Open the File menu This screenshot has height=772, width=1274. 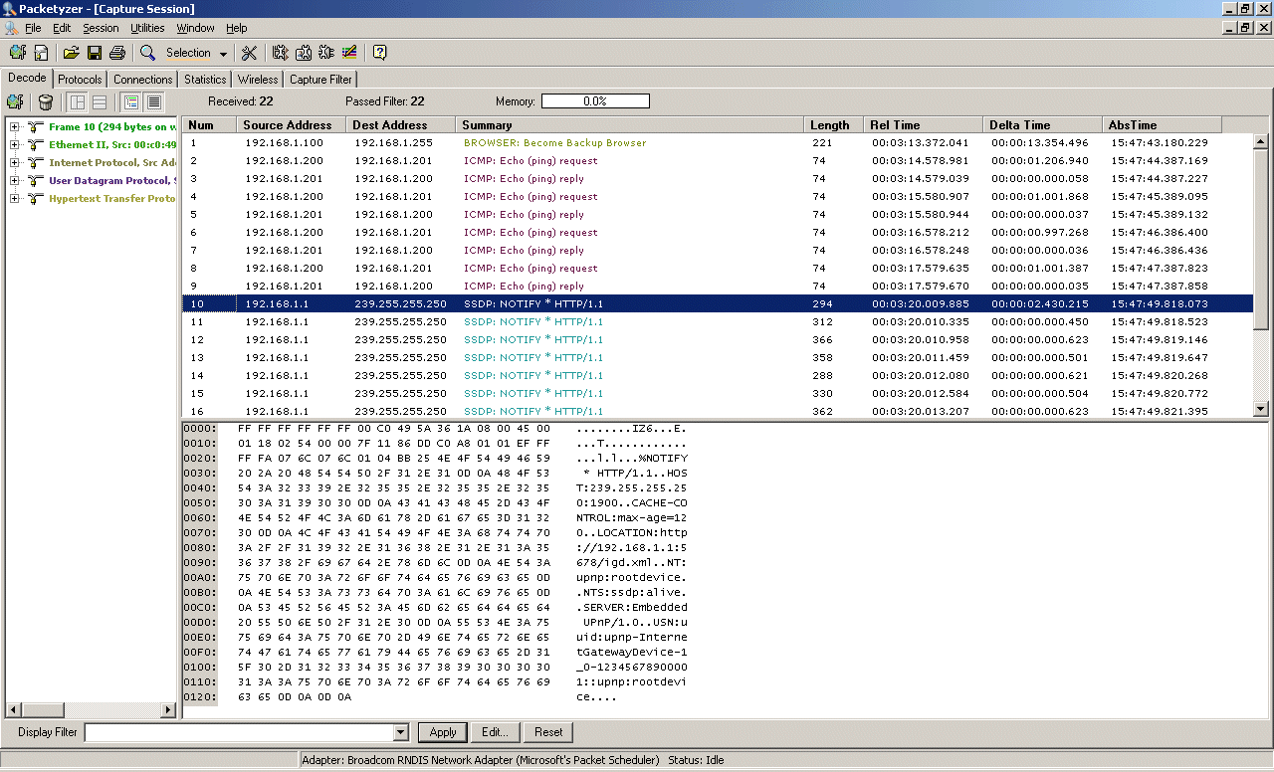[x=33, y=28]
